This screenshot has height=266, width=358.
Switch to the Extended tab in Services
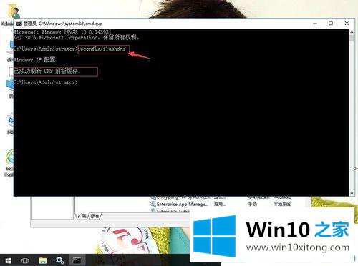pos(82,216)
